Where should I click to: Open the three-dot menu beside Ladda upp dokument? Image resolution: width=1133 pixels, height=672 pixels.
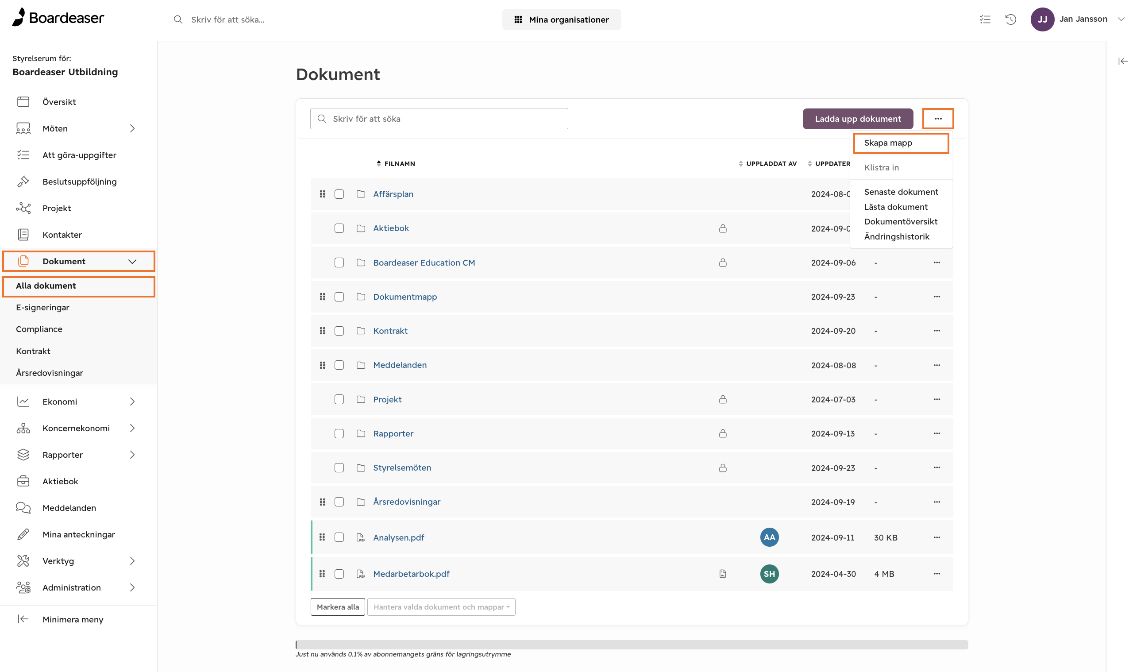coord(938,119)
